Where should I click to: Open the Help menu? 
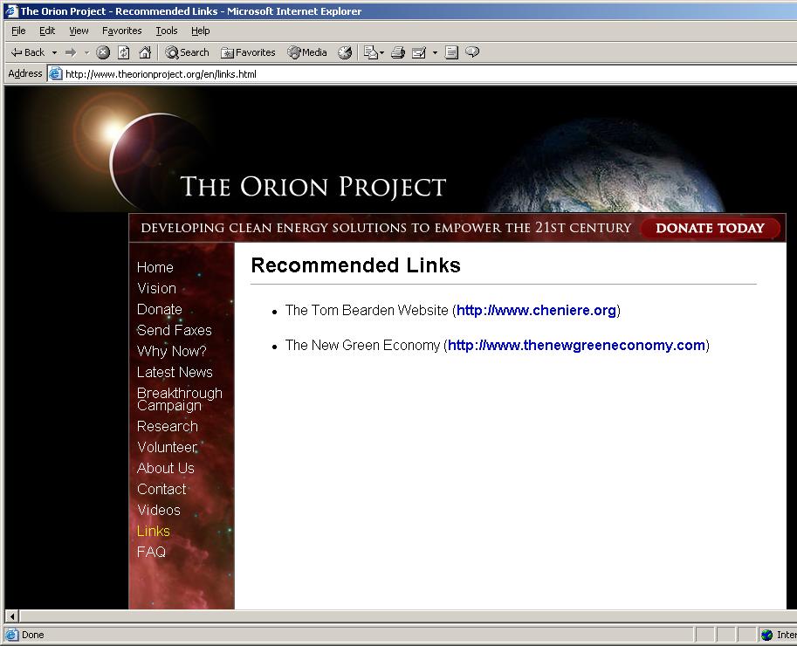point(200,31)
